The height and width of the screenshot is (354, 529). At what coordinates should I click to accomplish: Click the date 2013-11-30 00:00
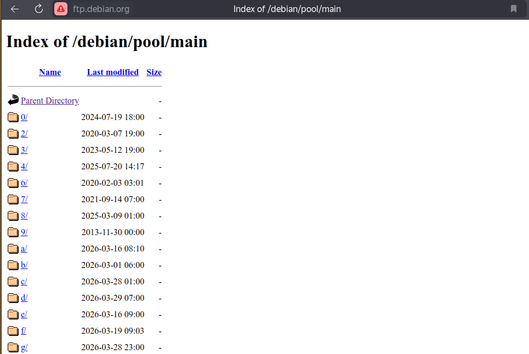coord(113,232)
